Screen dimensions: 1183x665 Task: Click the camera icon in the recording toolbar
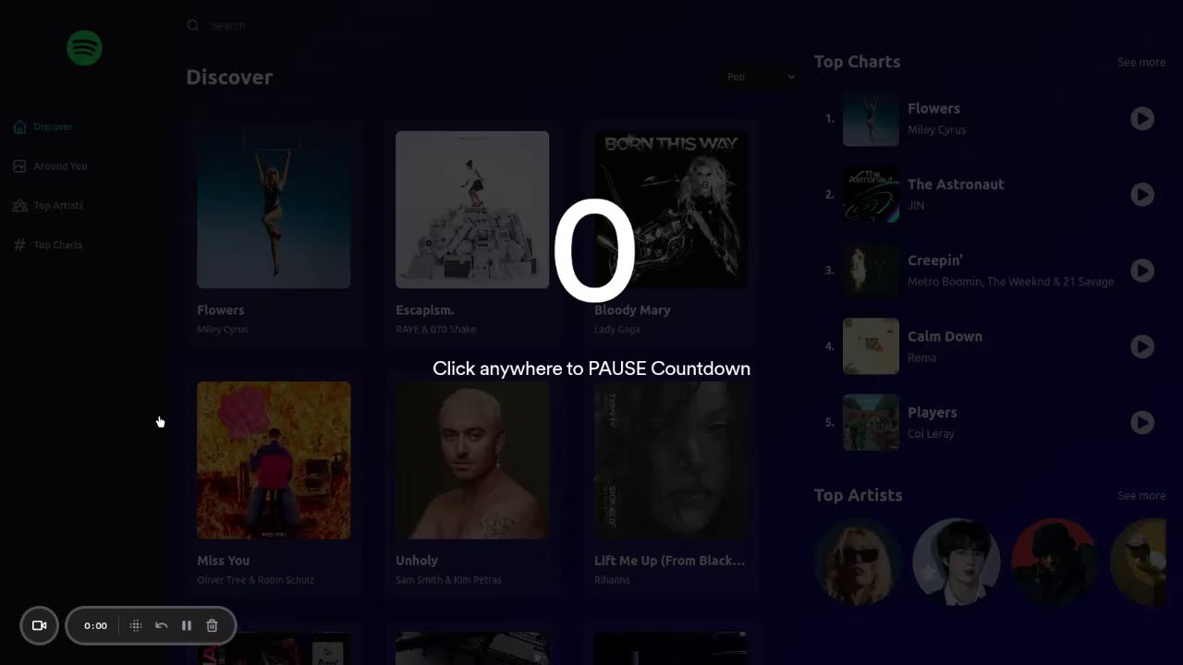point(39,625)
